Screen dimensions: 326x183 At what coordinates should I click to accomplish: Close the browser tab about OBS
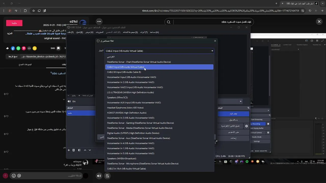point(282,3)
